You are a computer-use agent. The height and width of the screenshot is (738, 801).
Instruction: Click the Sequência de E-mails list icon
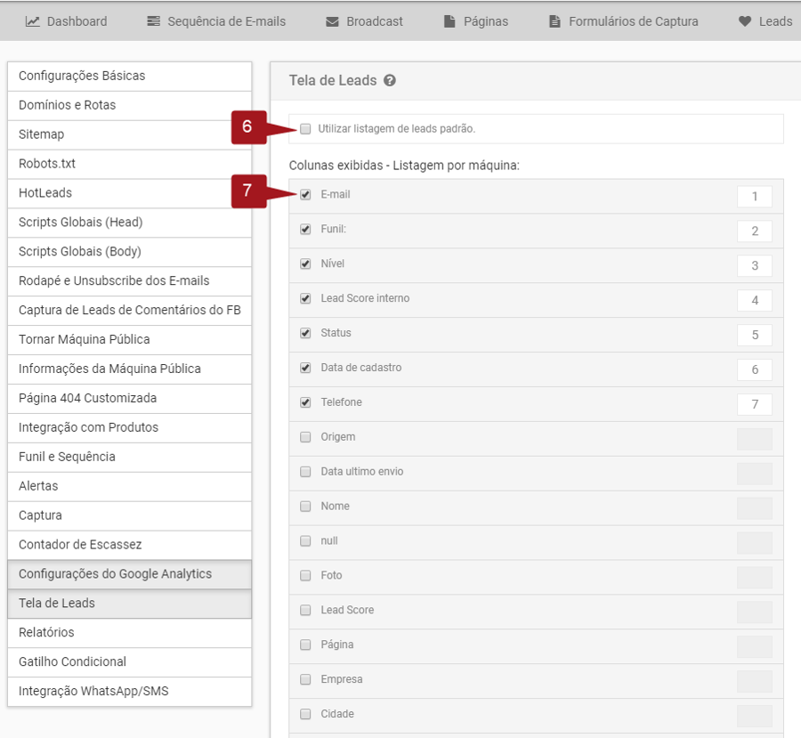tap(154, 21)
